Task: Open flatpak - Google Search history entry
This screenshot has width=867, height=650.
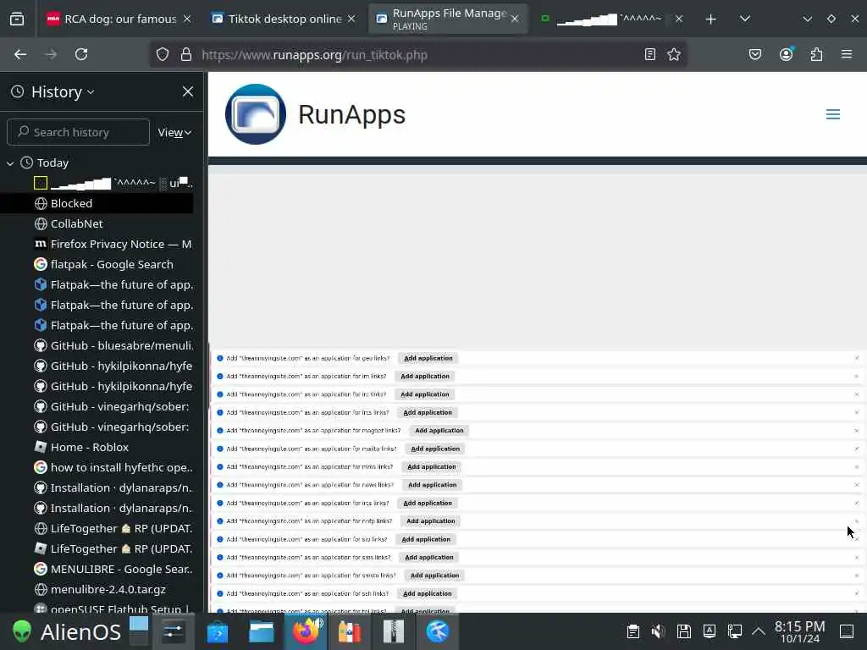Action: click(97, 264)
